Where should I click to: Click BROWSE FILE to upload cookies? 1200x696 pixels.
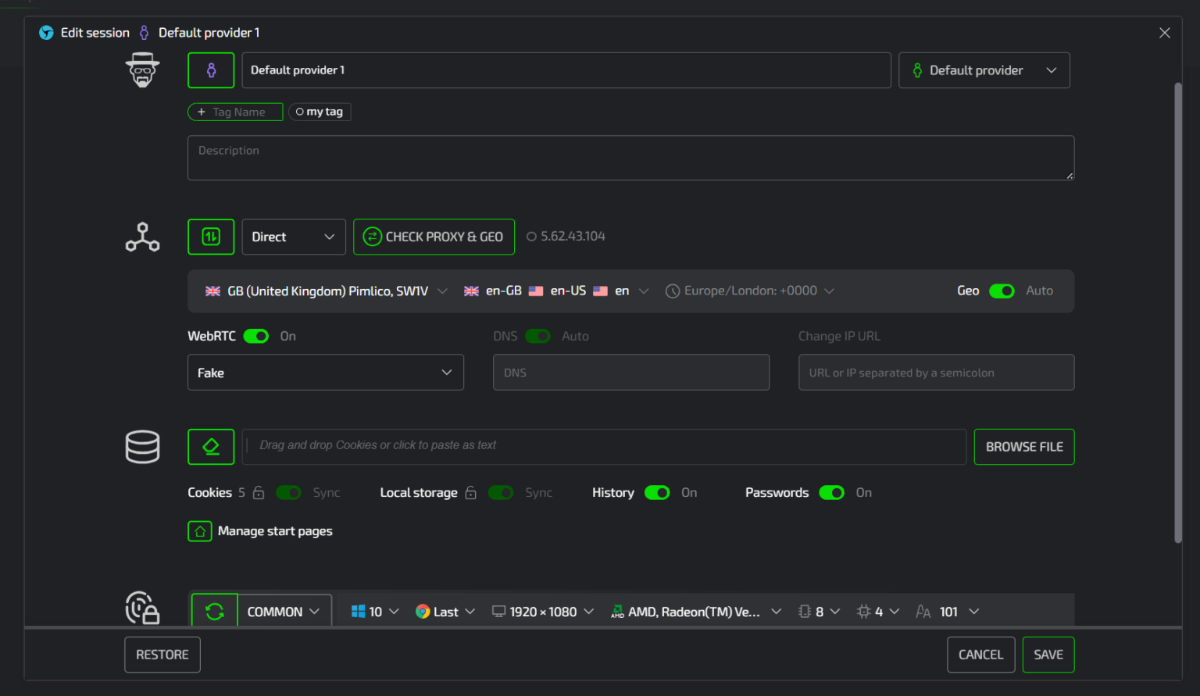pyautogui.click(x=1023, y=446)
